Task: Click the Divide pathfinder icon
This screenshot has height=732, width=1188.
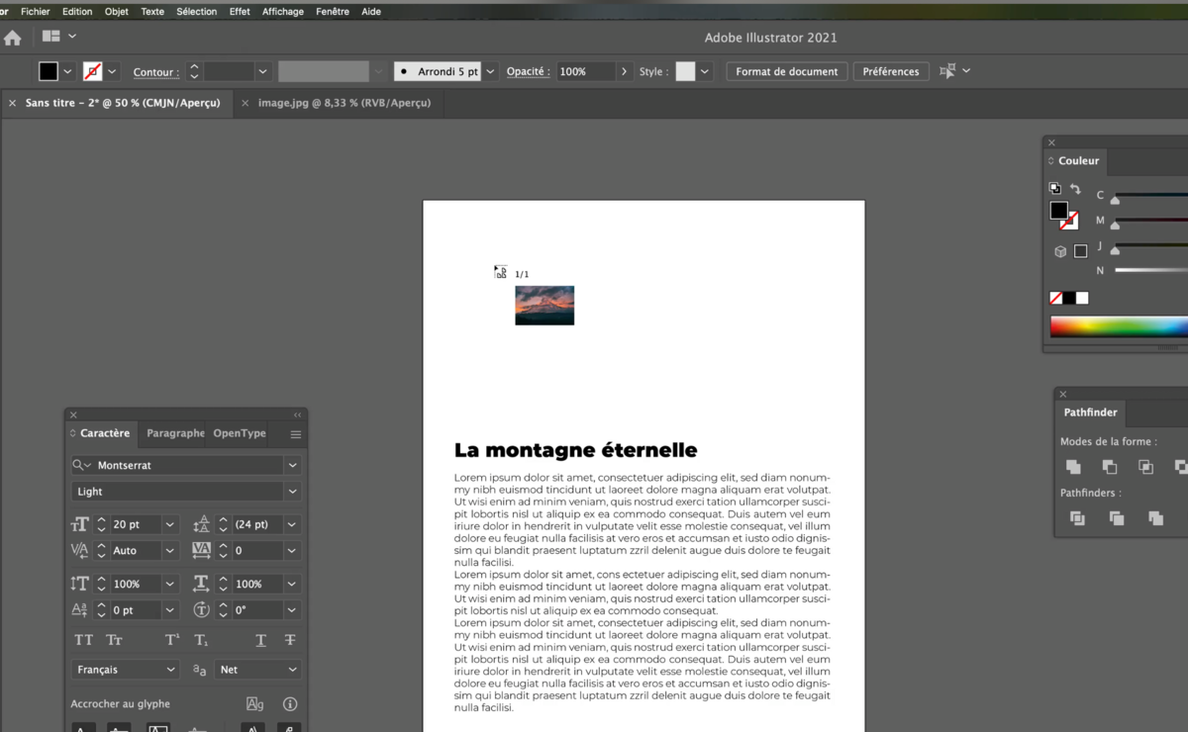Action: tap(1077, 518)
